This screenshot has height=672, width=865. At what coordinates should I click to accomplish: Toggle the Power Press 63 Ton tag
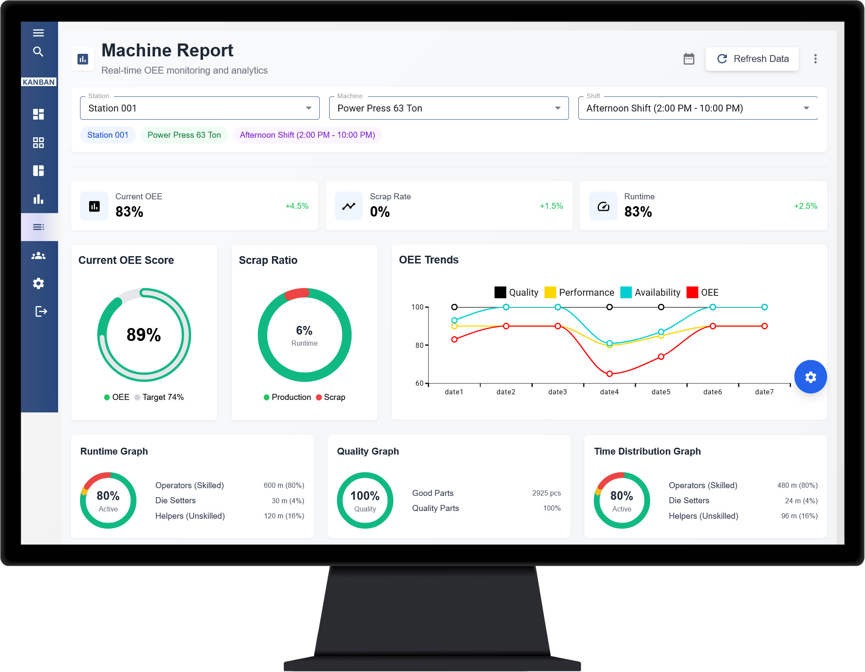point(184,135)
